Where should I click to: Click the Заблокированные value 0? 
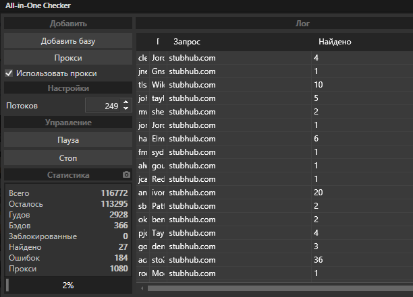(126, 236)
